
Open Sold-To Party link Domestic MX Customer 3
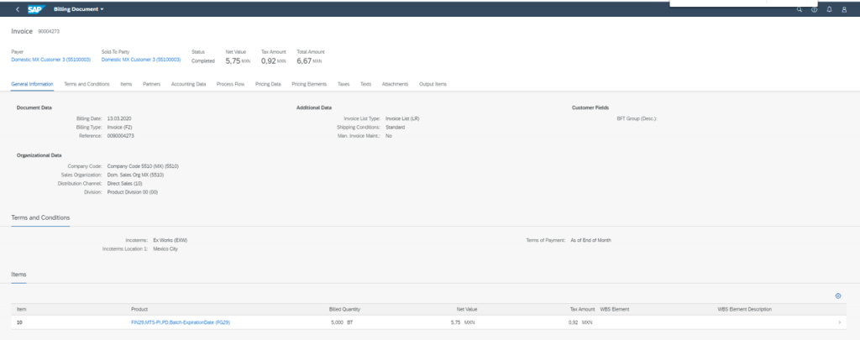click(x=141, y=60)
